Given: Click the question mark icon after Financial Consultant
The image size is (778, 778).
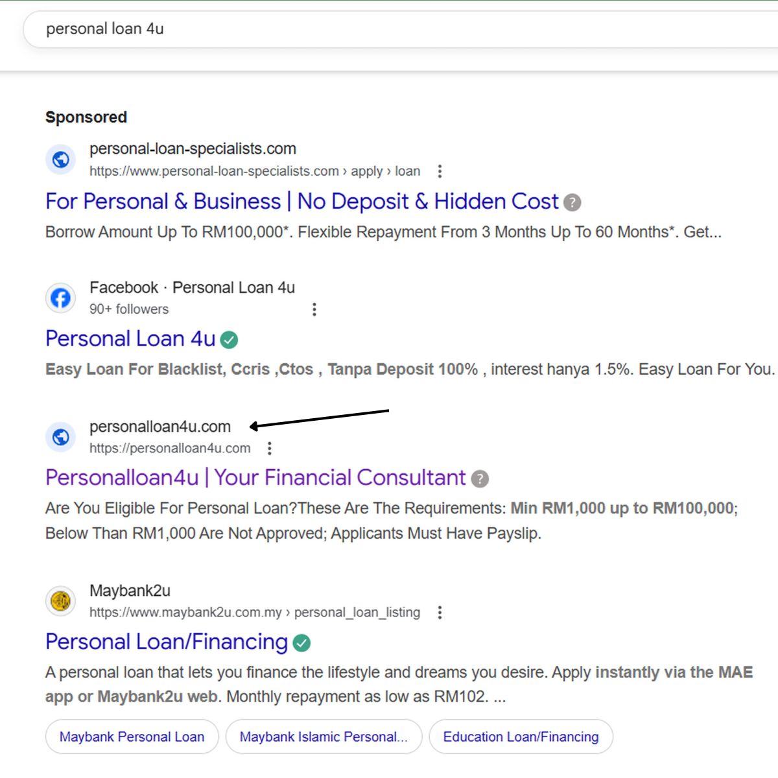Looking at the screenshot, I should point(480,479).
